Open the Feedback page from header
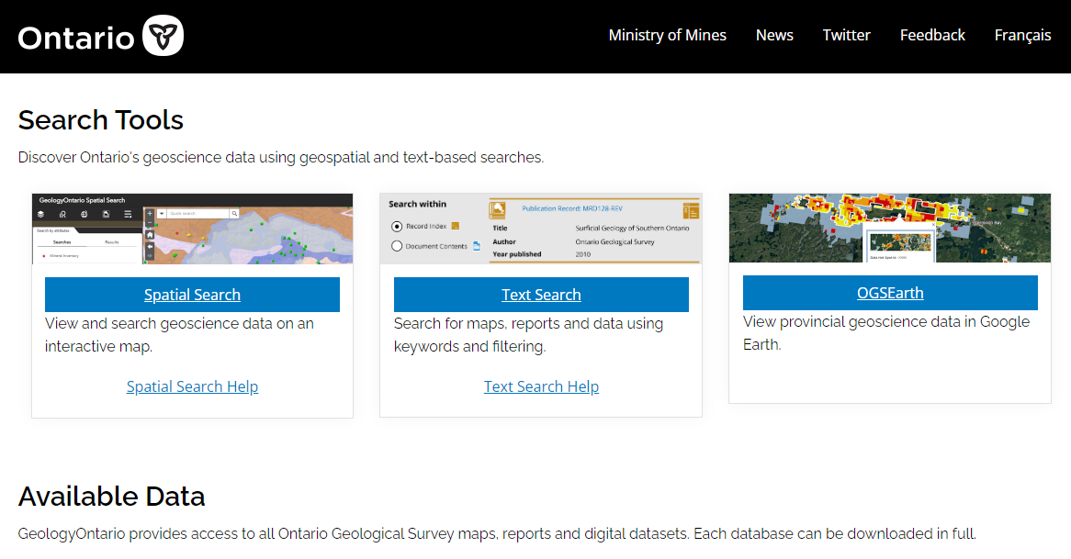The height and width of the screenshot is (559, 1071). pos(932,35)
